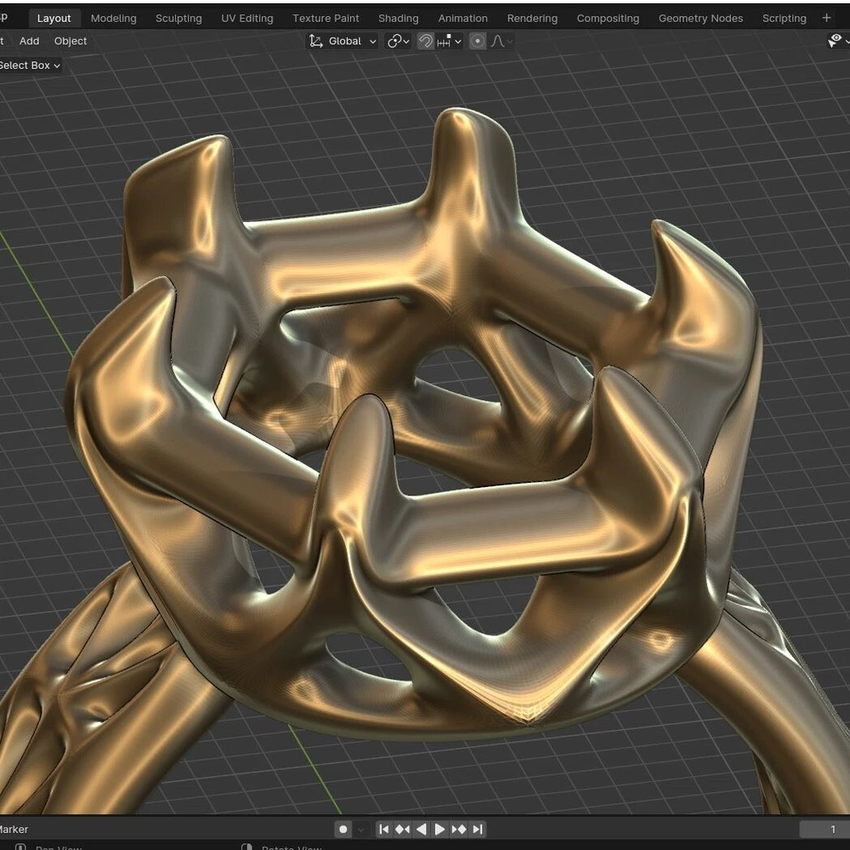Open the Add menu
850x850 pixels.
coord(29,41)
